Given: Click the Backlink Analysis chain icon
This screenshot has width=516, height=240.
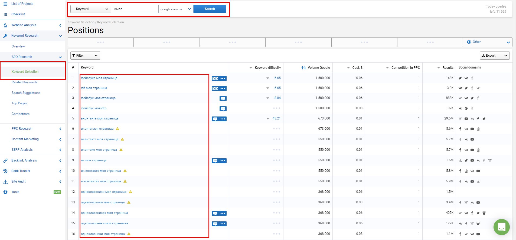Looking at the screenshot, I should pos(5,161).
